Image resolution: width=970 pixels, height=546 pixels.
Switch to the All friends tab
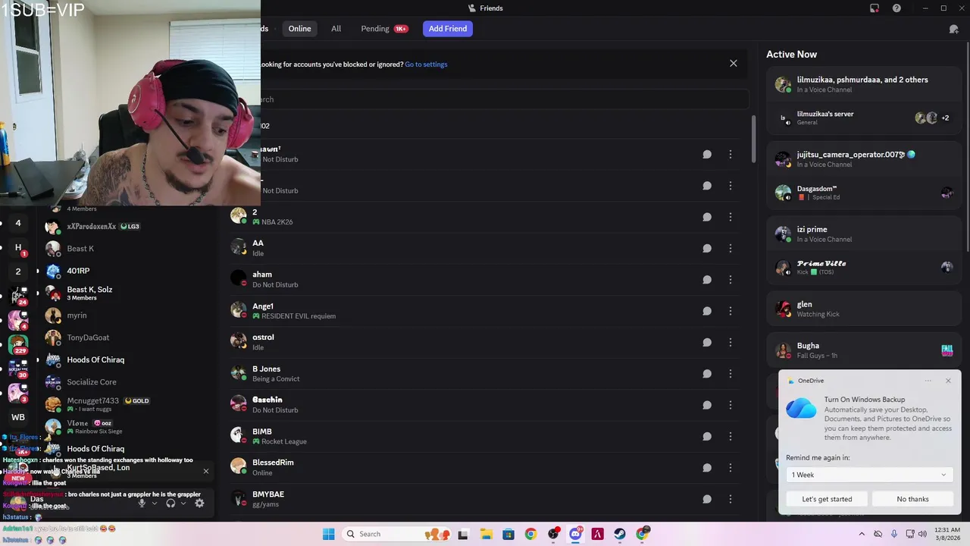pyautogui.click(x=336, y=29)
